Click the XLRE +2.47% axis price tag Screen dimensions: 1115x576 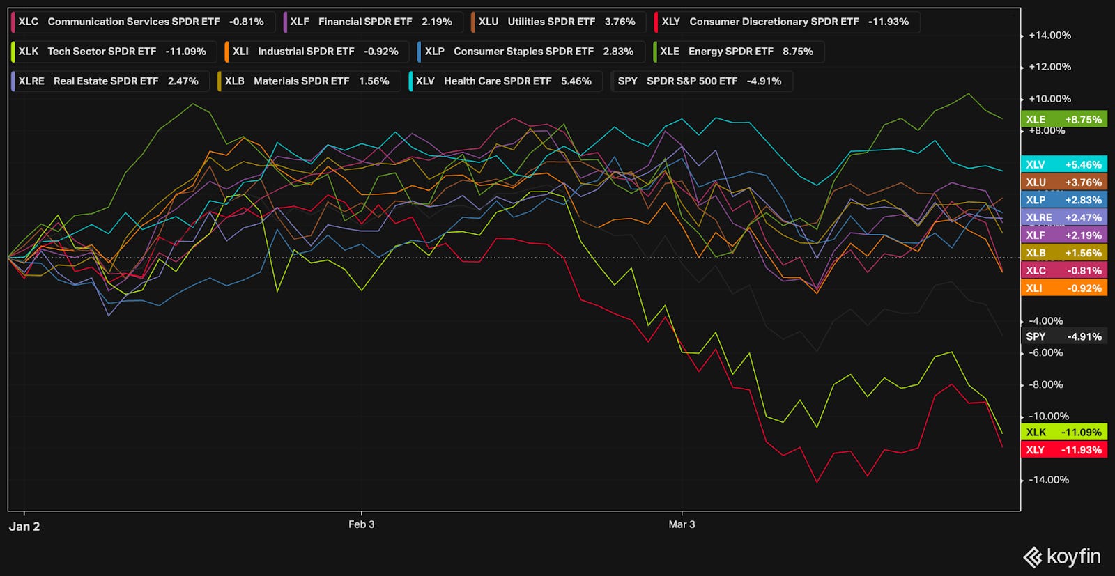[x=1064, y=217]
